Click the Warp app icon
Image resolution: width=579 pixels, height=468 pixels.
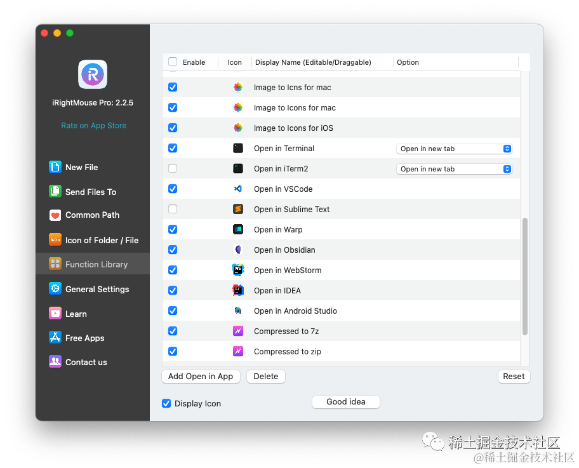[237, 229]
